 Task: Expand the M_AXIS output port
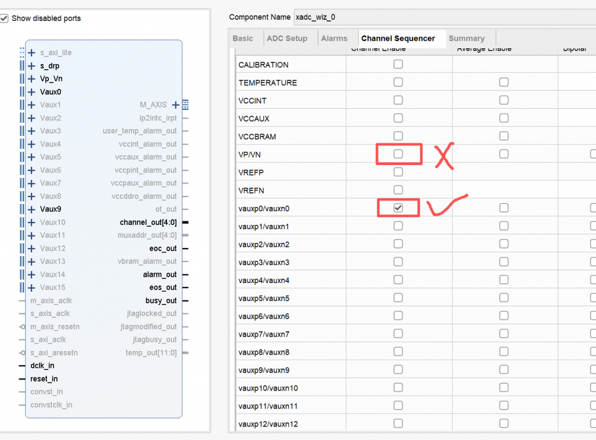176,105
